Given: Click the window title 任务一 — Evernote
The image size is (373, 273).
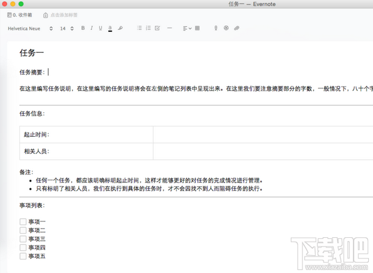Looking at the screenshot, I should (x=252, y=4).
